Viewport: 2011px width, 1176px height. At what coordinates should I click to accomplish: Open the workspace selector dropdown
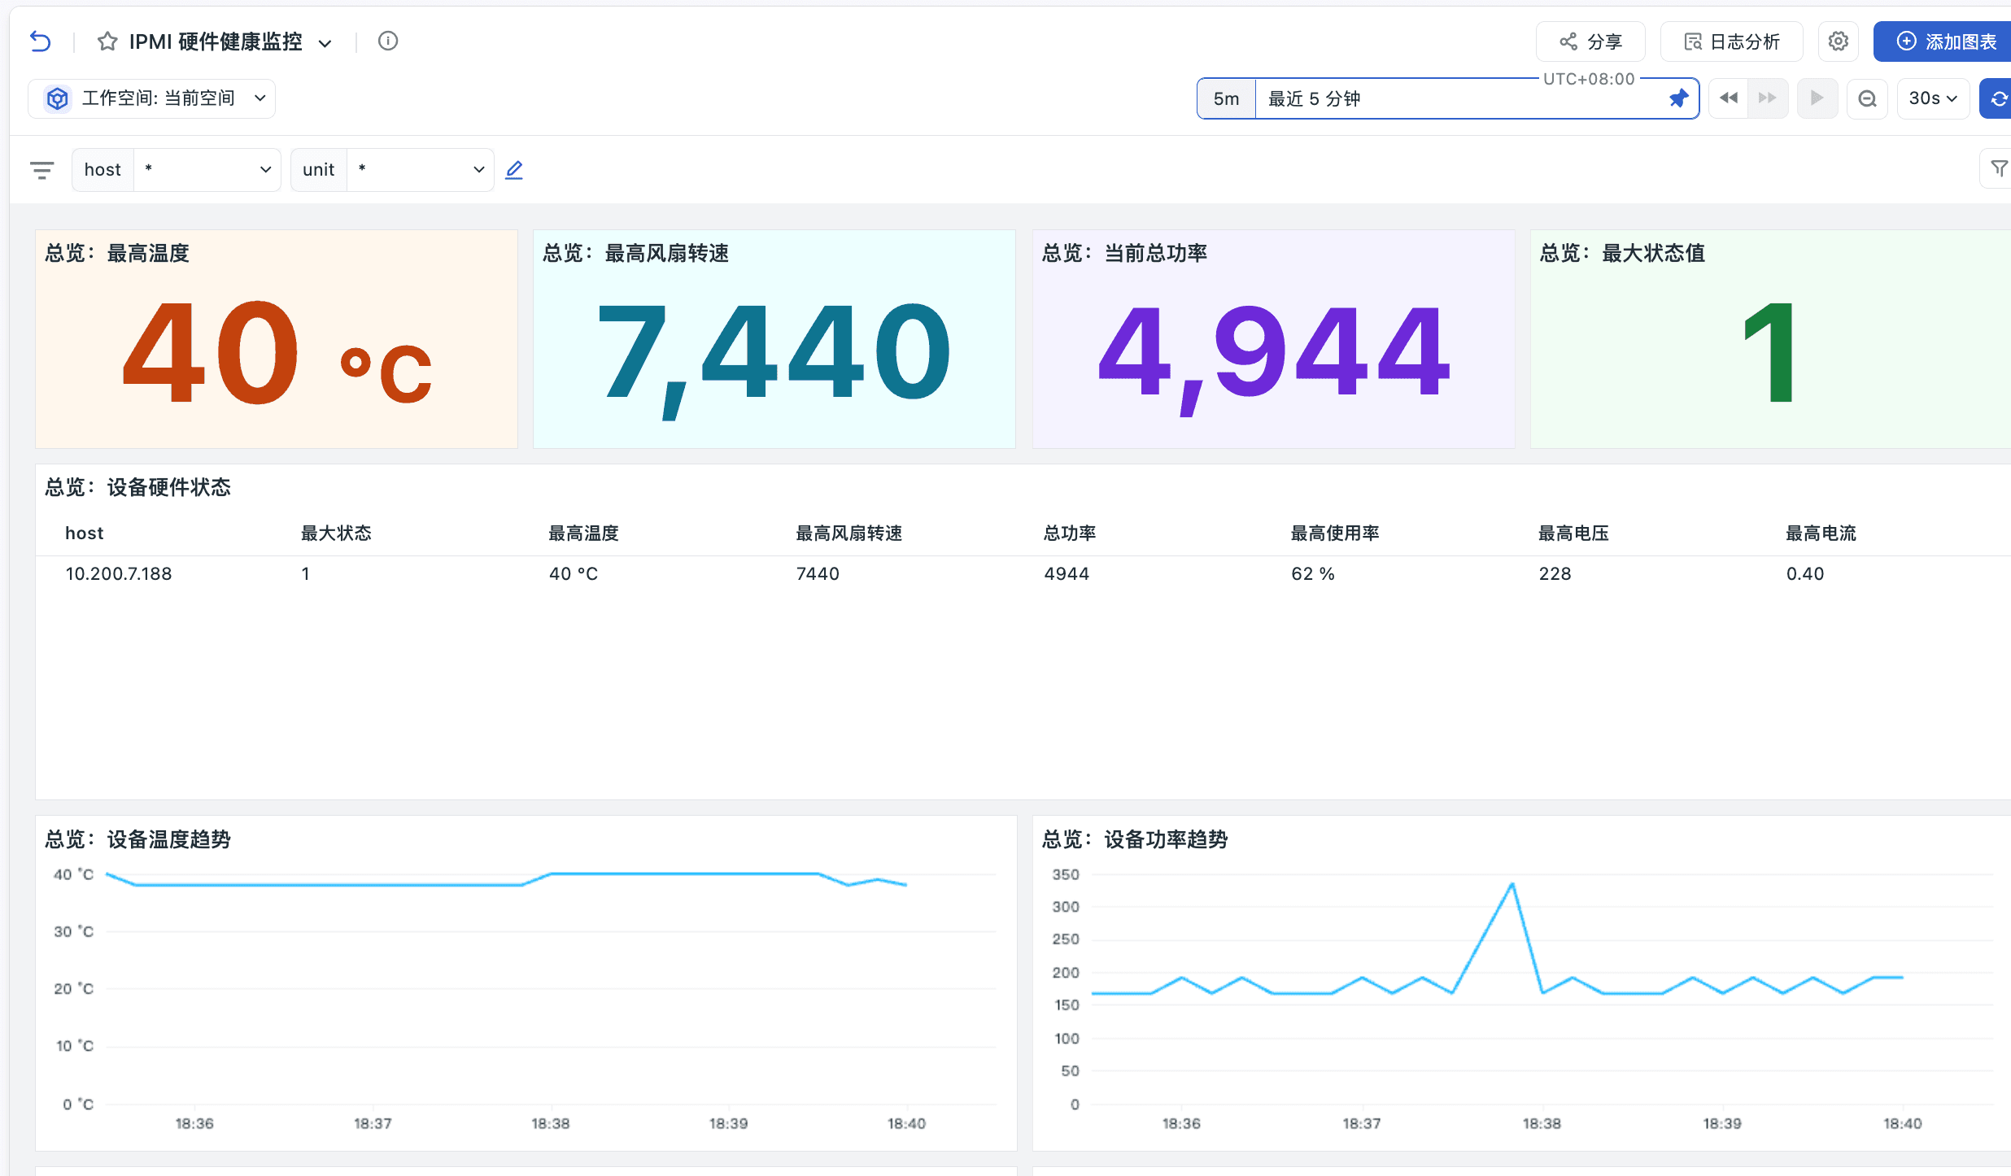coord(152,98)
